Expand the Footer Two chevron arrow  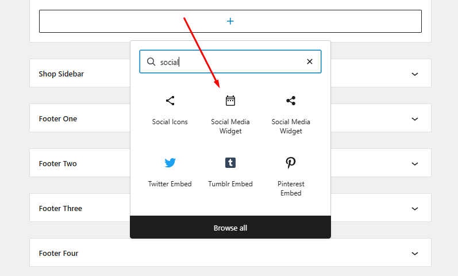(415, 164)
